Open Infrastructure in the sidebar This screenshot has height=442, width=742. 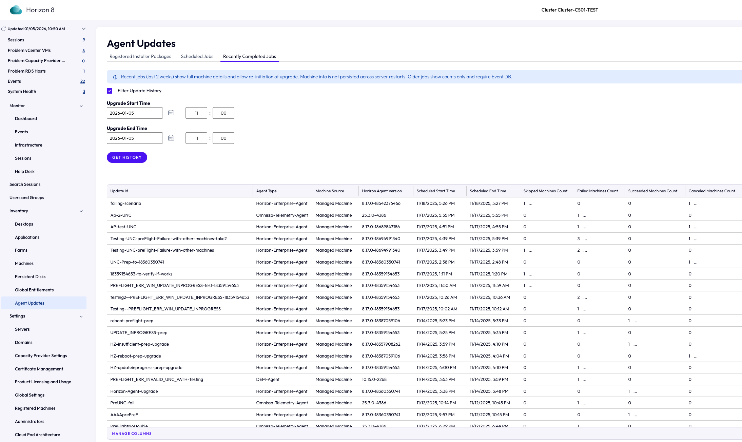28,145
